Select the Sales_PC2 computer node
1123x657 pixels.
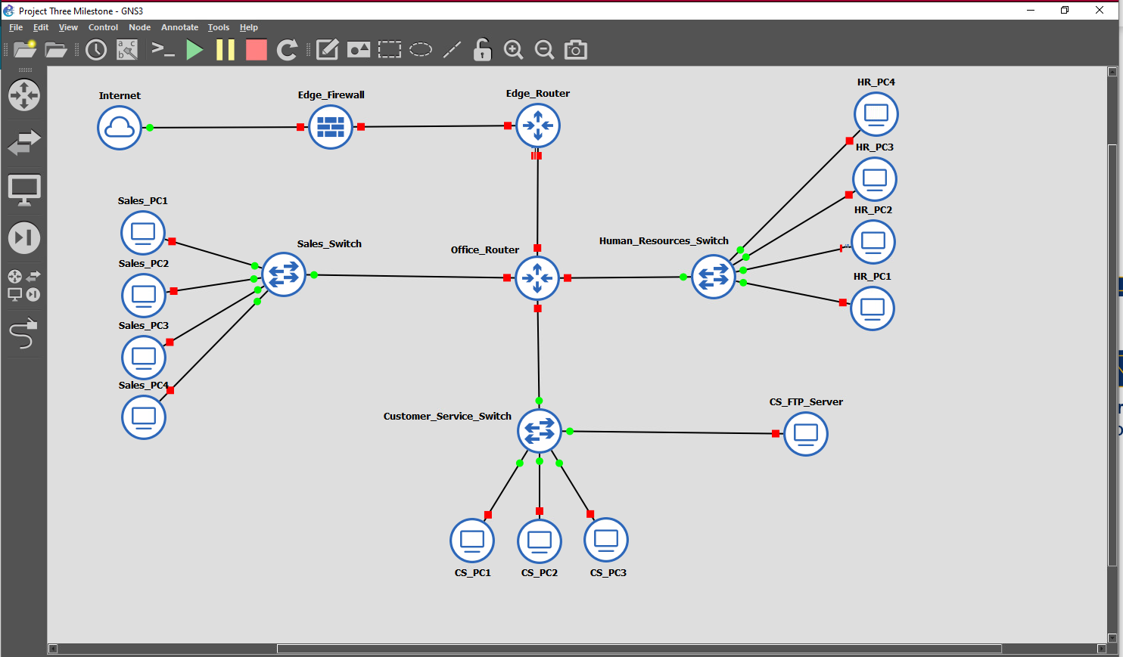tap(144, 296)
